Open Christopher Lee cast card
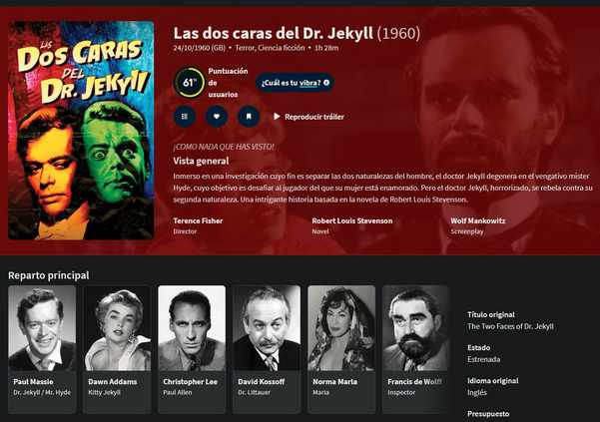 point(192,349)
